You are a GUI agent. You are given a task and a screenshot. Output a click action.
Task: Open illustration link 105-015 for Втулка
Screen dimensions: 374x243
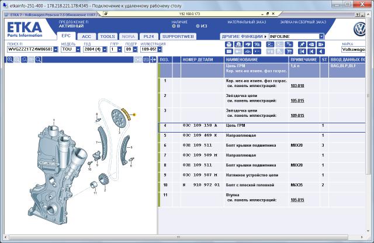[297, 200]
